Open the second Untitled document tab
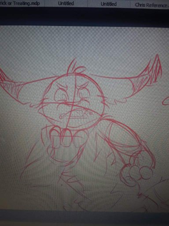The image size is (169, 226). tap(109, 4)
